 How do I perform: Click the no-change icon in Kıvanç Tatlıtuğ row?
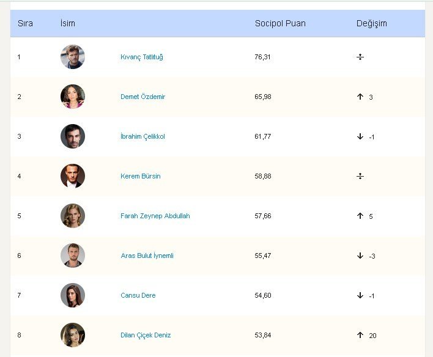[x=360, y=57]
